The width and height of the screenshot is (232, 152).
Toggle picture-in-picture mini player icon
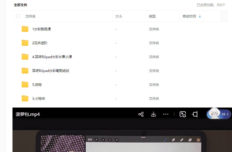click(183, 114)
